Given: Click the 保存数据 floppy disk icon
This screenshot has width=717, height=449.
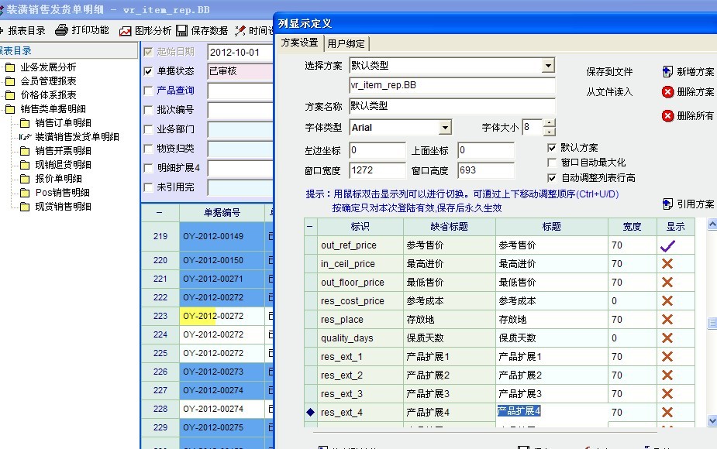Looking at the screenshot, I should (182, 31).
